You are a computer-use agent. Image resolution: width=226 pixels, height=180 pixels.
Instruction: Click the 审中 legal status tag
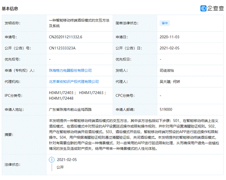(165, 23)
